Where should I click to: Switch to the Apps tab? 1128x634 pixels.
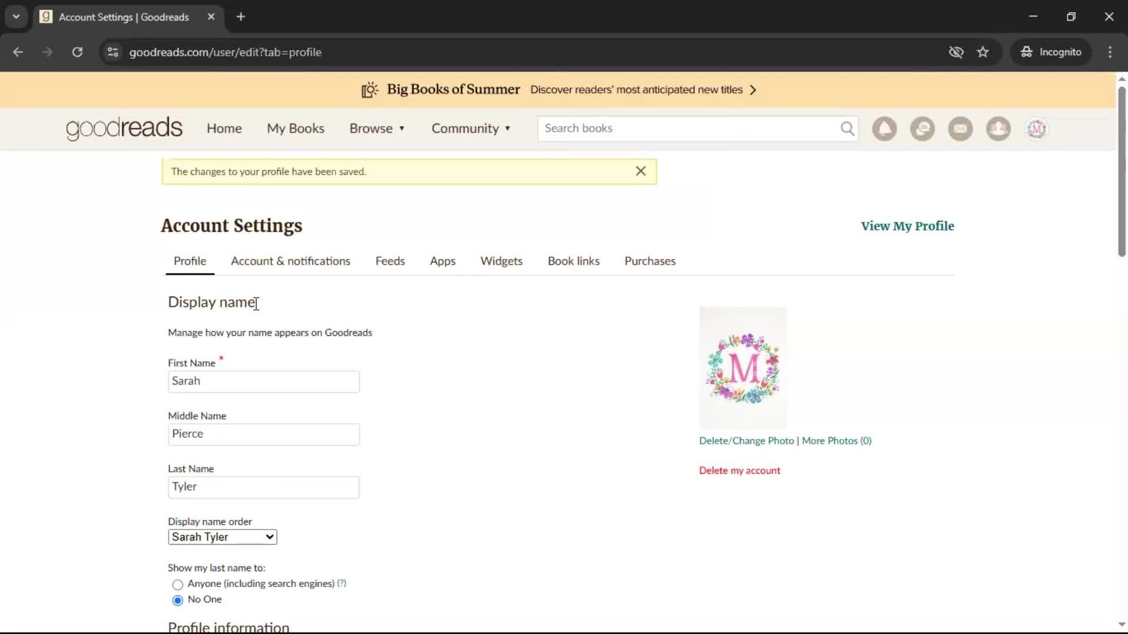(x=442, y=261)
